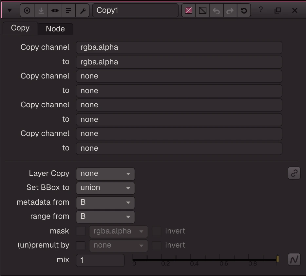Open the first Copy channel rgba.alpha field

pyautogui.click(x=179, y=47)
